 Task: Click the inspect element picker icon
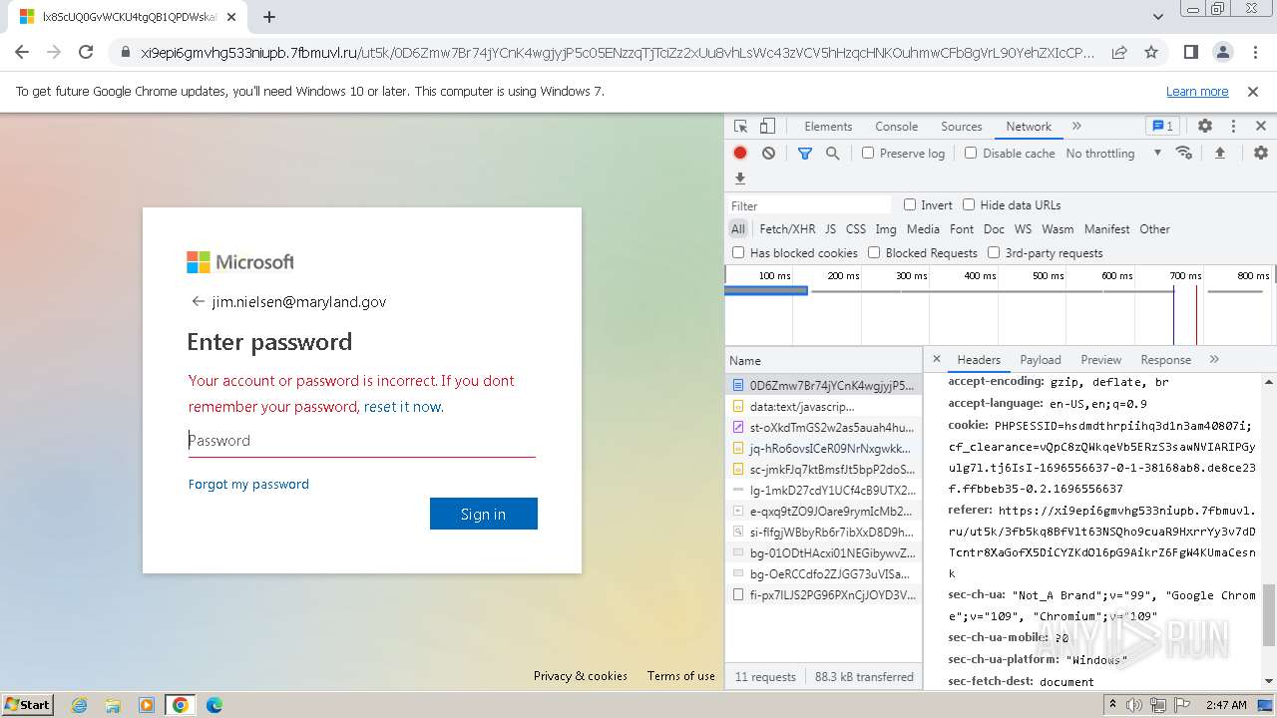[740, 127]
